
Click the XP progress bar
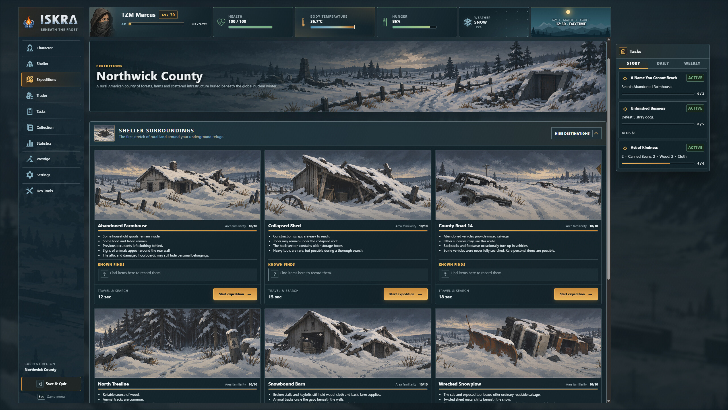coord(156,24)
